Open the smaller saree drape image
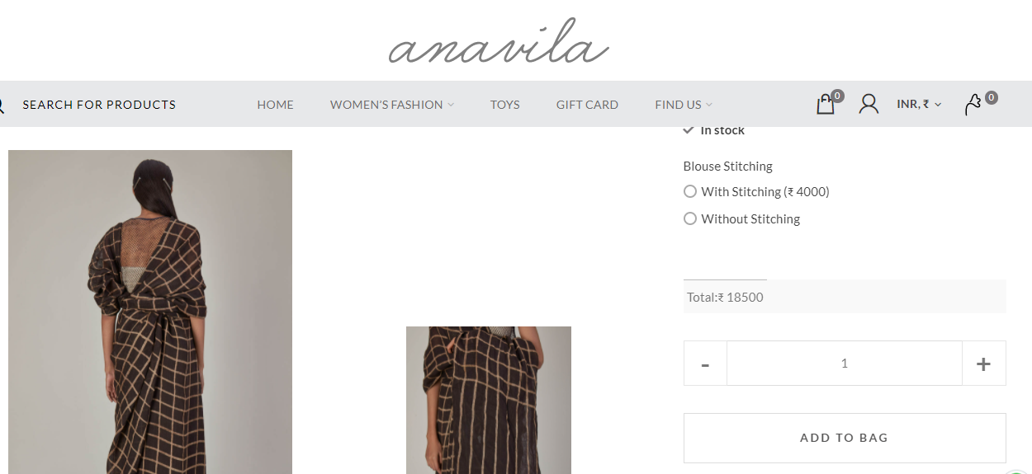The image size is (1032, 474). pos(489,400)
